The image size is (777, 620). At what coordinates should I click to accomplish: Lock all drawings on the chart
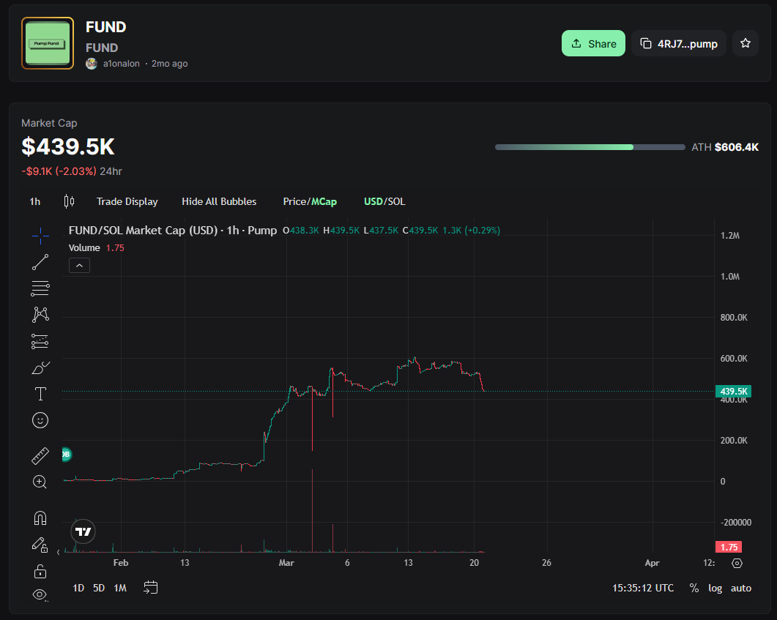coord(40,572)
